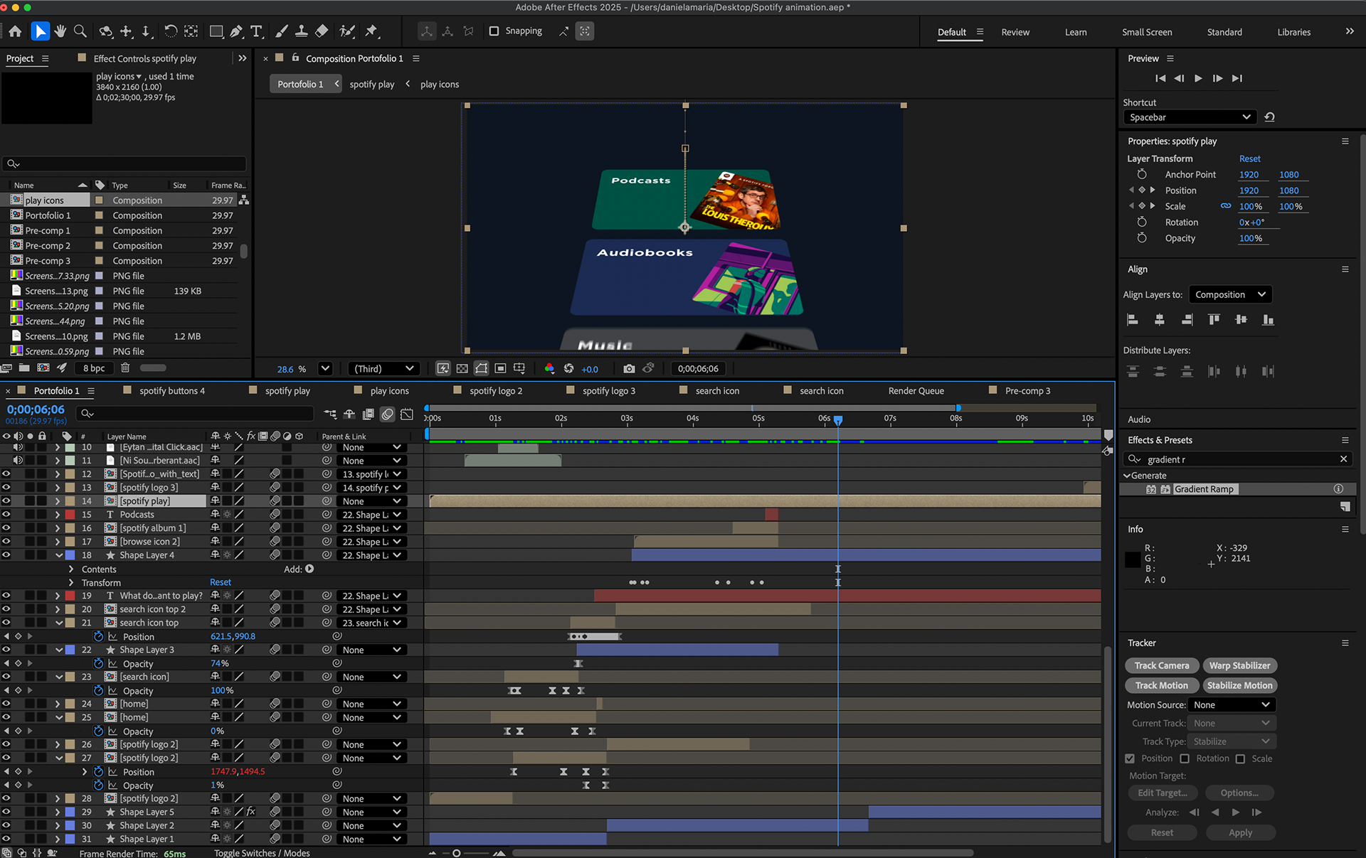Click the Play button in Preview panel
The image size is (1366, 858).
[1198, 78]
